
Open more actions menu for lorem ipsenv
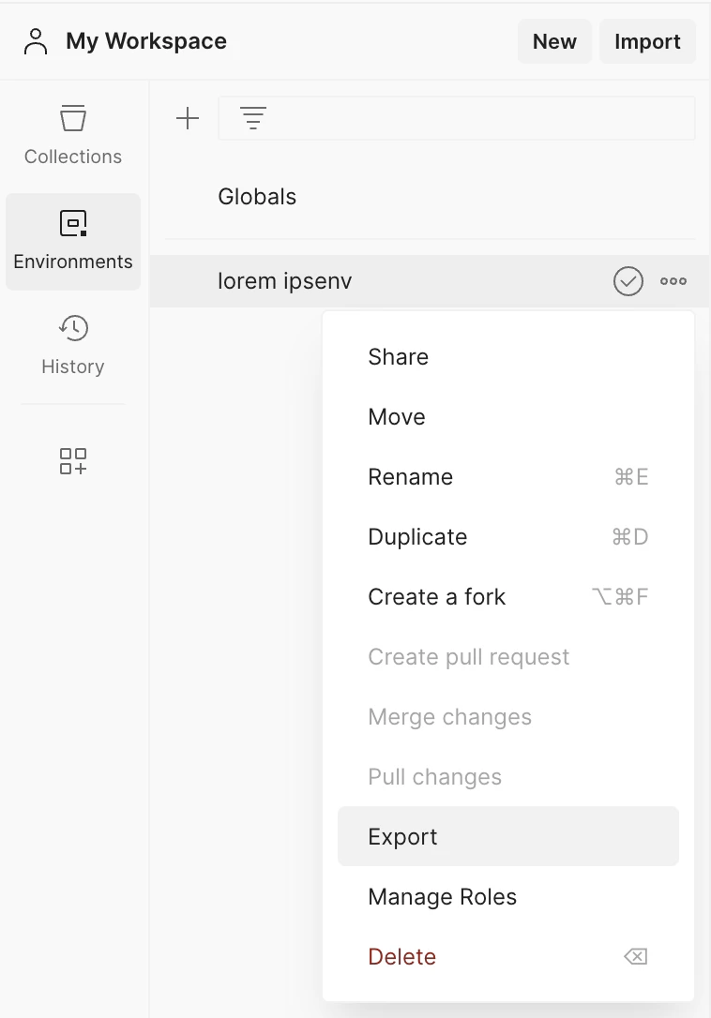pos(673,280)
